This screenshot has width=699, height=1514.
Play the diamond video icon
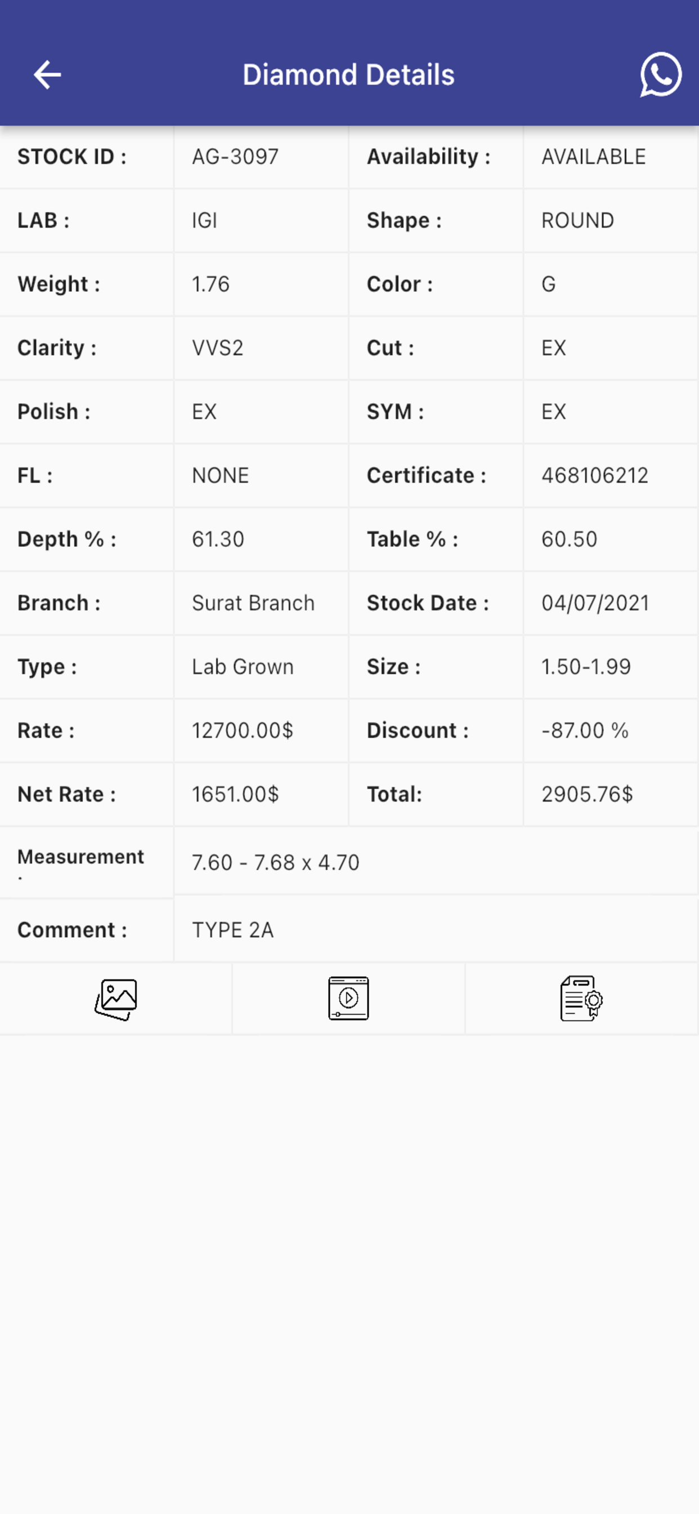click(348, 998)
